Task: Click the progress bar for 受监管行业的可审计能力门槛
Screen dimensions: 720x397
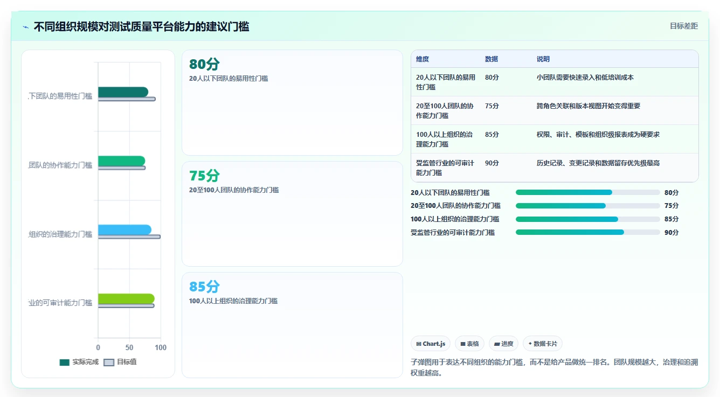Action: [x=588, y=233]
